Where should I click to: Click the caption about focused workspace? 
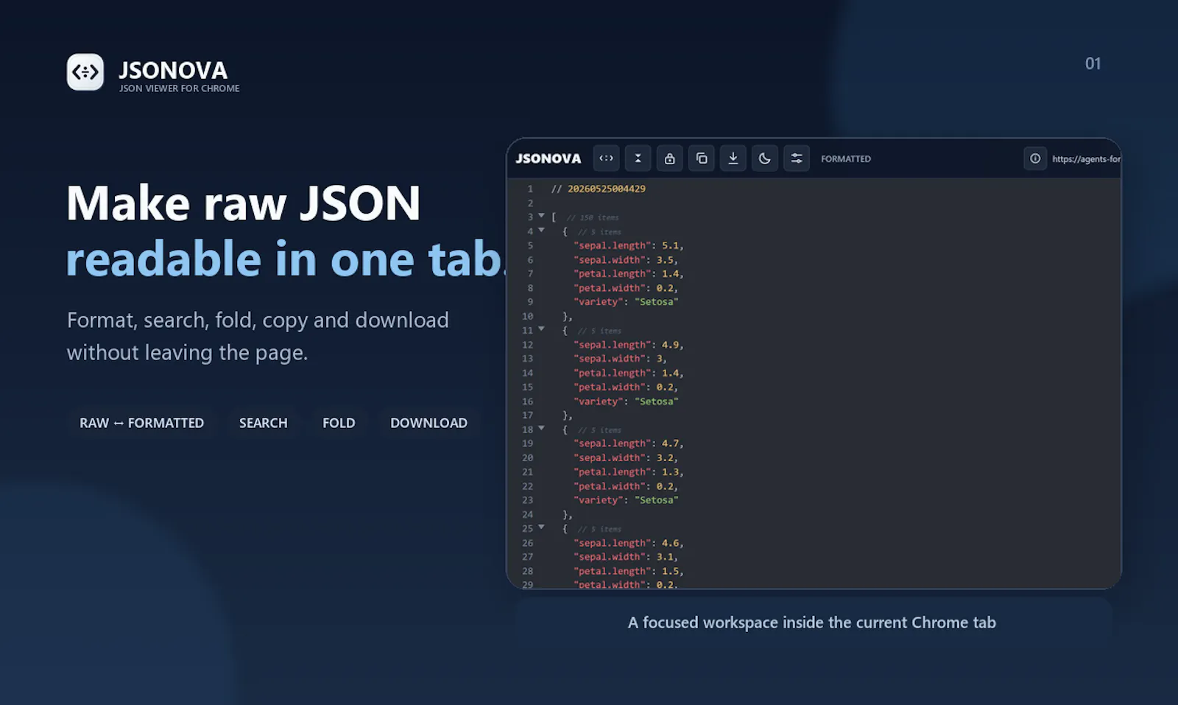tap(812, 622)
